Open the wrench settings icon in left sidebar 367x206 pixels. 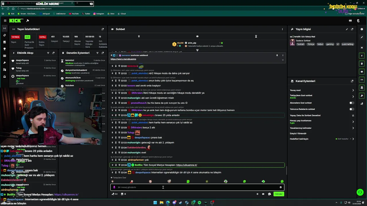[4, 63]
